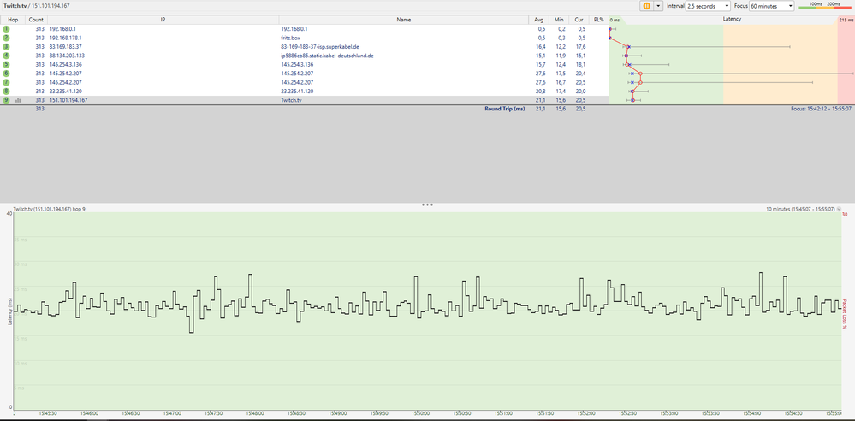Click the IP column header

[x=163, y=20]
